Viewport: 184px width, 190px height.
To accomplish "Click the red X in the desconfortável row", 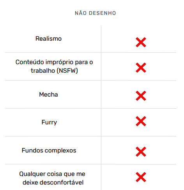I will click(141, 177).
